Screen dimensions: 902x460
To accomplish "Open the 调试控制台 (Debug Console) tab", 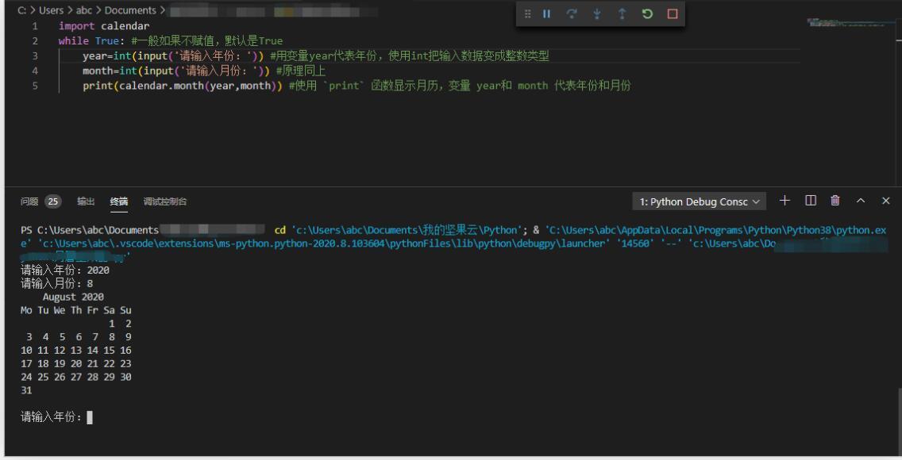I will (165, 201).
